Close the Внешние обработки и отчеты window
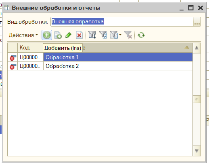 click(x=201, y=8)
